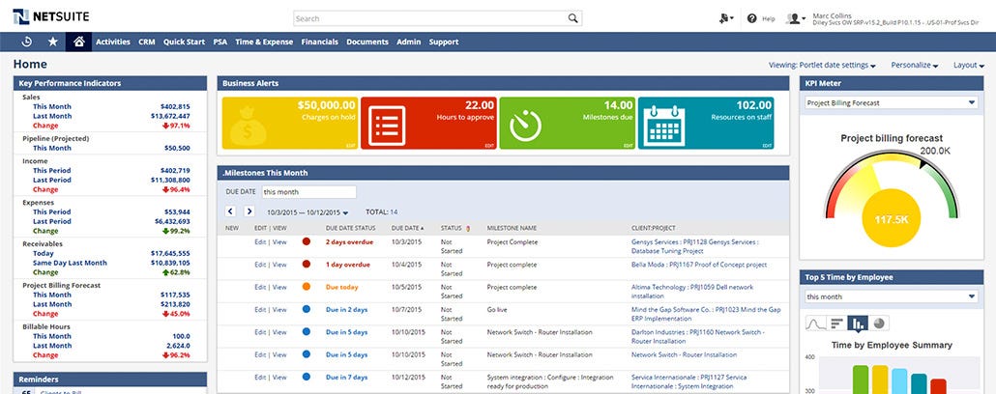Open the Personalize dropdown
Screen dimensions: 996x394
(915, 65)
